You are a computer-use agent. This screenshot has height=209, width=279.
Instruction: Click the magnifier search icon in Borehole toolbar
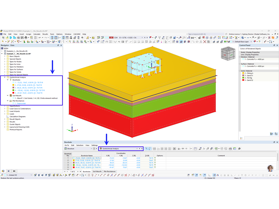click(x=239, y=148)
